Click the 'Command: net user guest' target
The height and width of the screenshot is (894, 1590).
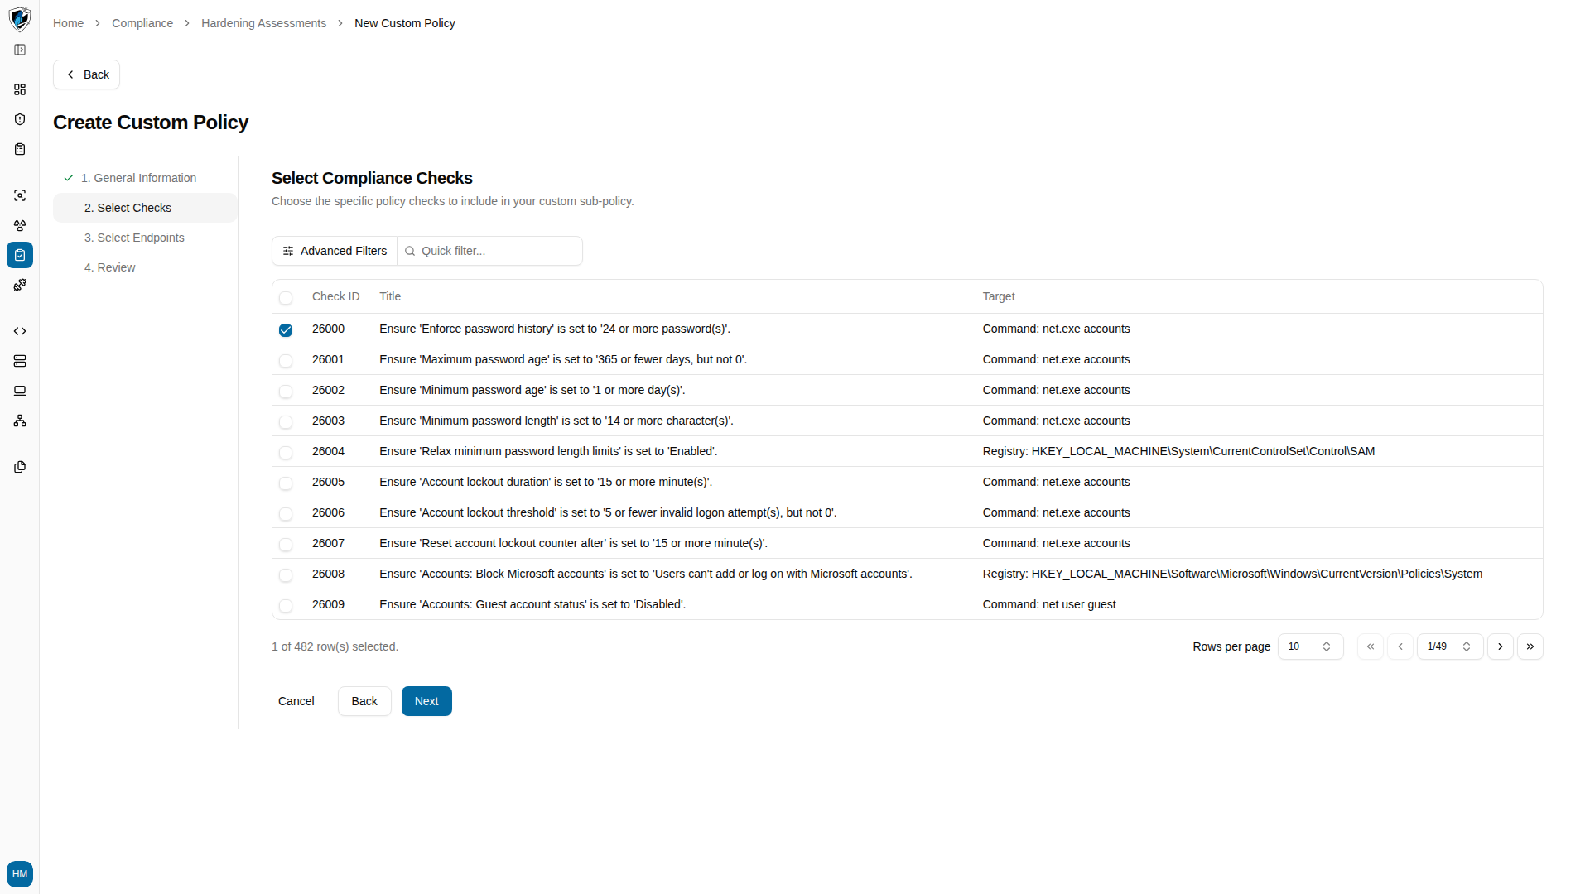coord(1049,604)
